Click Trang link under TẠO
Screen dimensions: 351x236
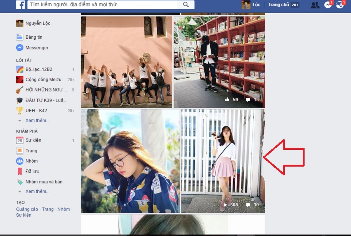point(48,209)
